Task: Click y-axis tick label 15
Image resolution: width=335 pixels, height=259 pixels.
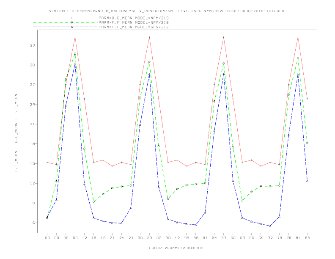Action: click(32, 164)
